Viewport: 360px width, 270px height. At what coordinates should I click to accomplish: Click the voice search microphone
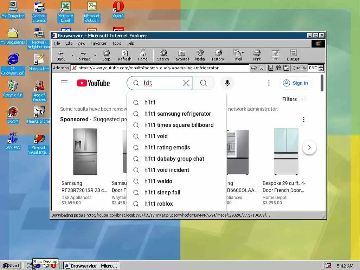tap(227, 83)
